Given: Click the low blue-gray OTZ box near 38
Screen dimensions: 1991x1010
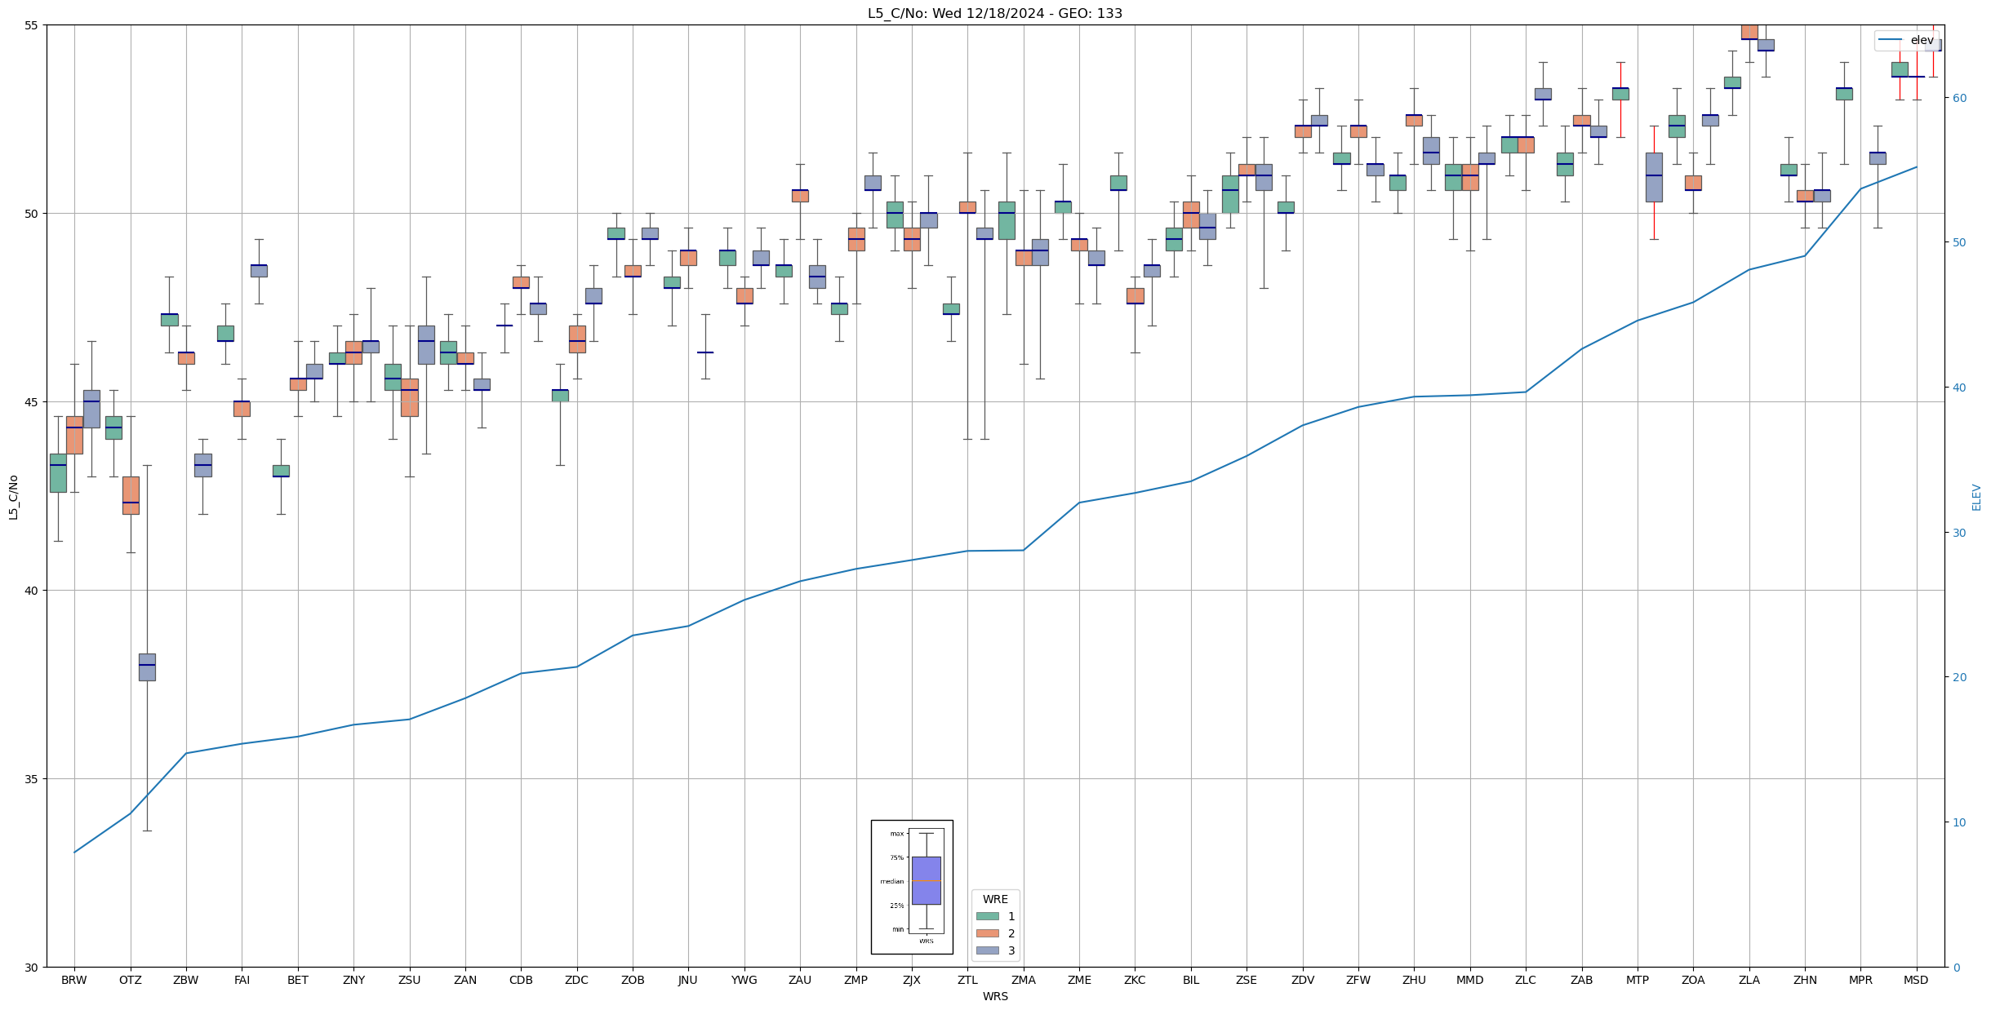Looking at the screenshot, I should (x=147, y=667).
